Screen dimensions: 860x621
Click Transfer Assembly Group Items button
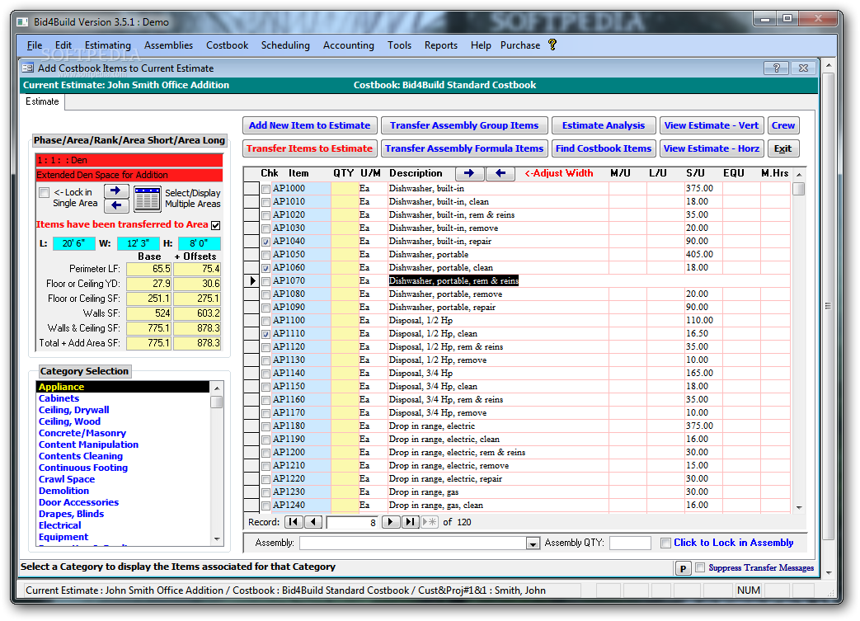click(464, 125)
